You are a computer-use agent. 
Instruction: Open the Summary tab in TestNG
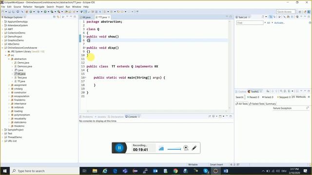(x=271, y=104)
